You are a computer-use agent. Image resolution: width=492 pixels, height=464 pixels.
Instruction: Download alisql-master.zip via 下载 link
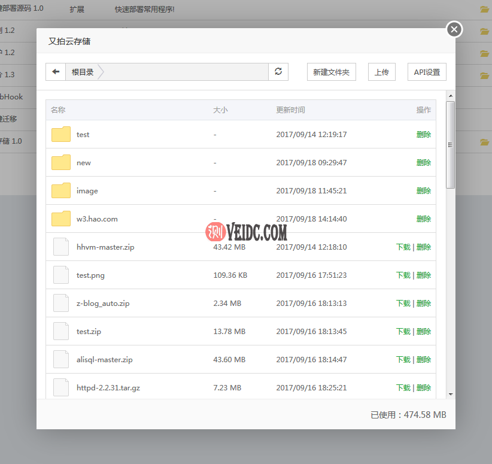403,360
